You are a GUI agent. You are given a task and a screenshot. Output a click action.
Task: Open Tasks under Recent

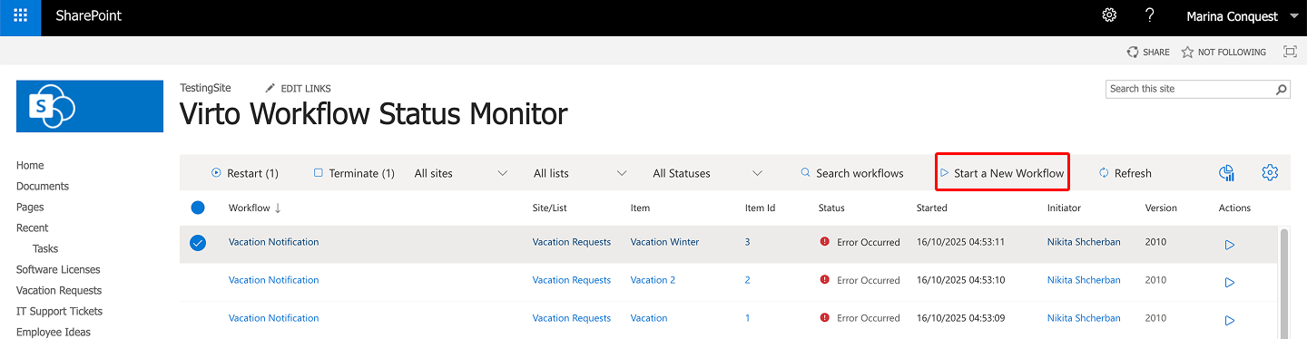45,248
